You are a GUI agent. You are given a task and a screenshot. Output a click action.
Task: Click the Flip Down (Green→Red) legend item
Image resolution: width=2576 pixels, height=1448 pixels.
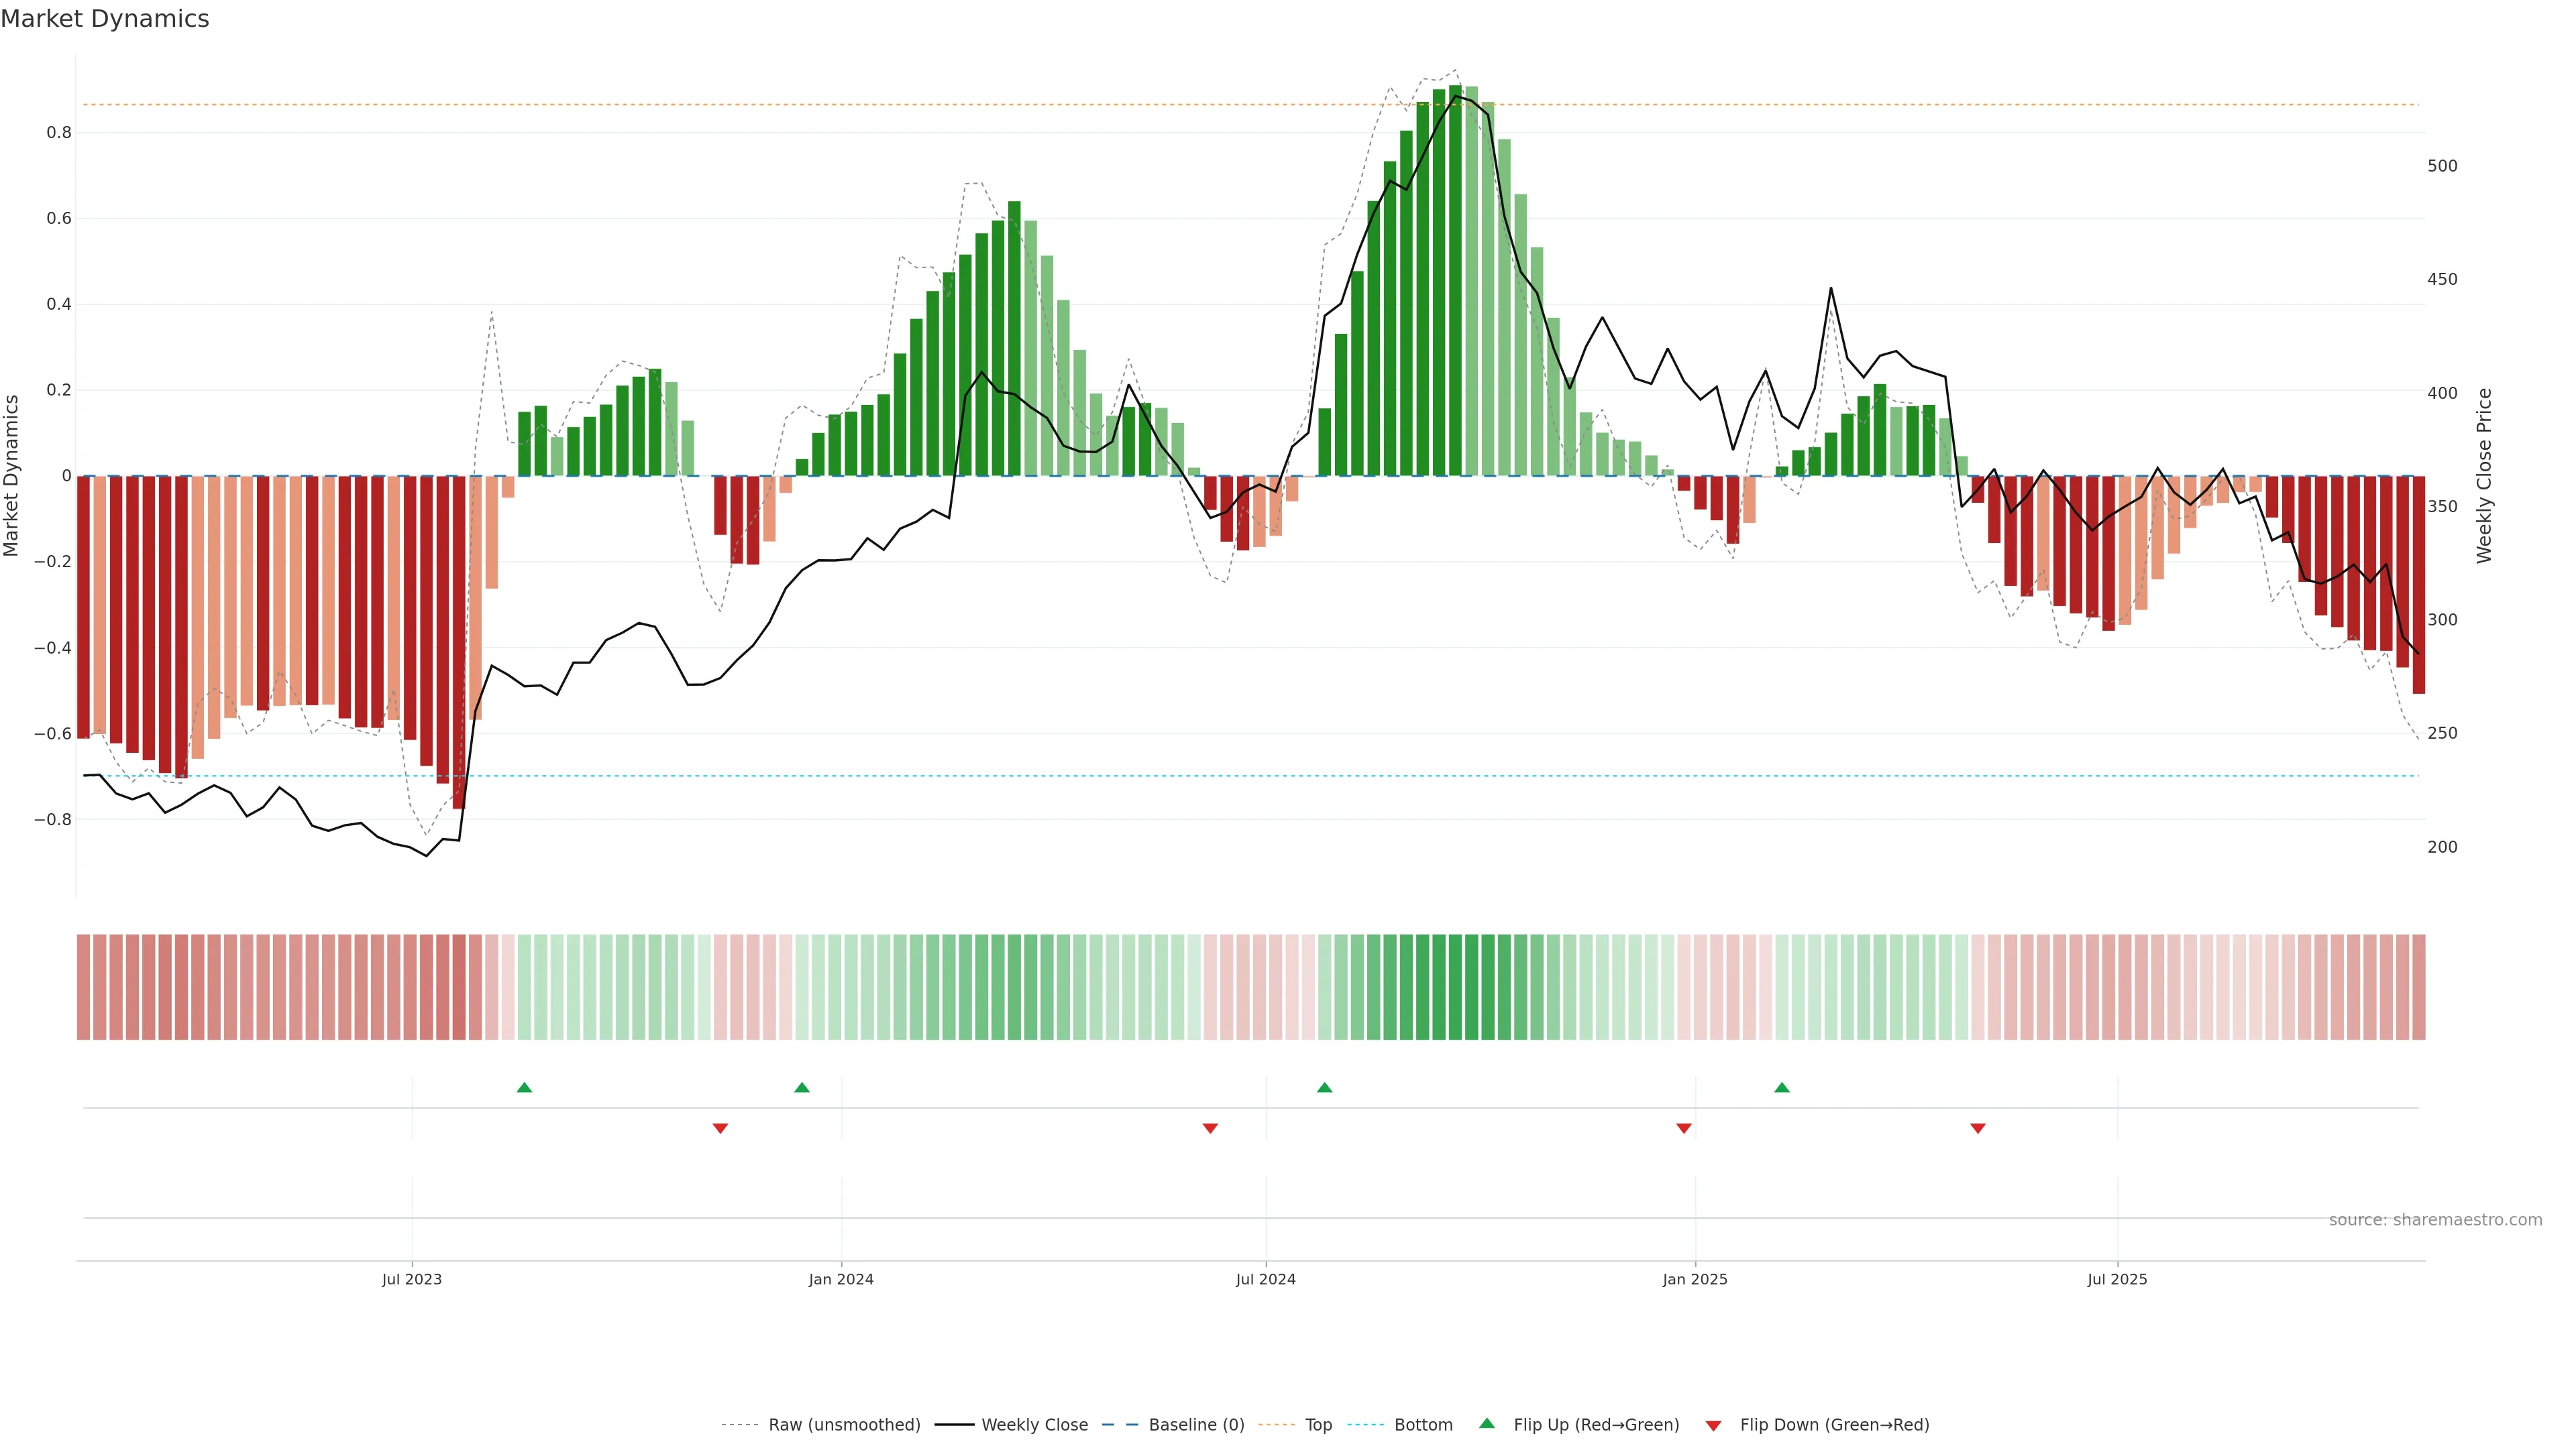(x=1834, y=1425)
